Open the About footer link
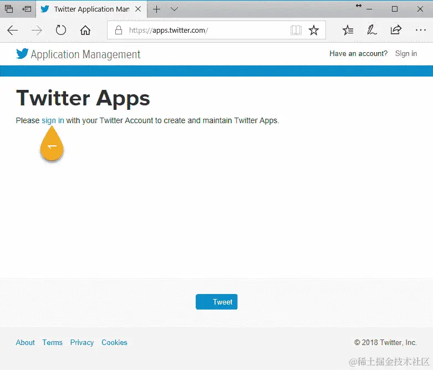Image resolution: width=433 pixels, height=370 pixels. click(25, 342)
